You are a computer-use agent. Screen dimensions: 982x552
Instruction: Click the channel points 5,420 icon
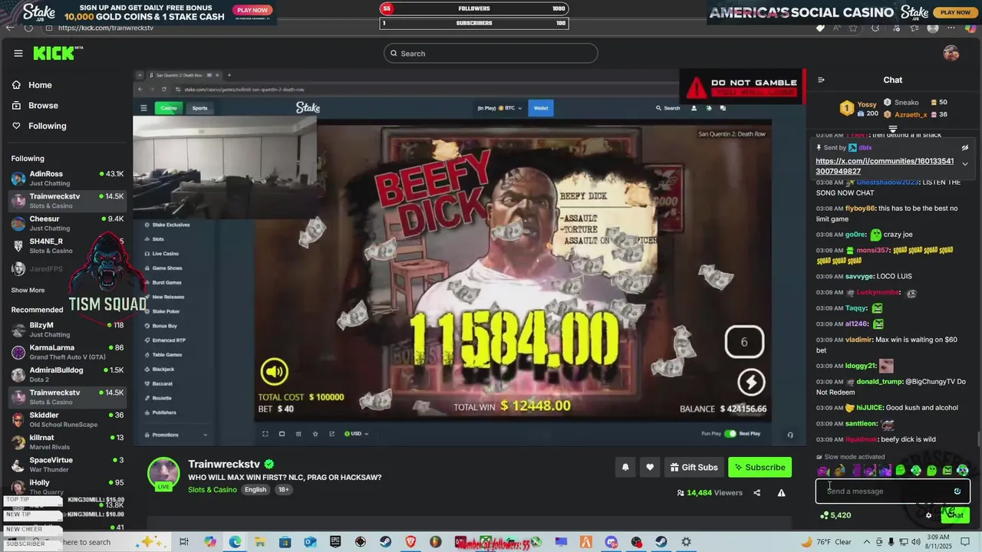(x=836, y=515)
